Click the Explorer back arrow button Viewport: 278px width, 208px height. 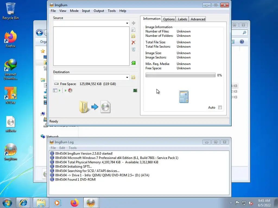click(x=39, y=32)
